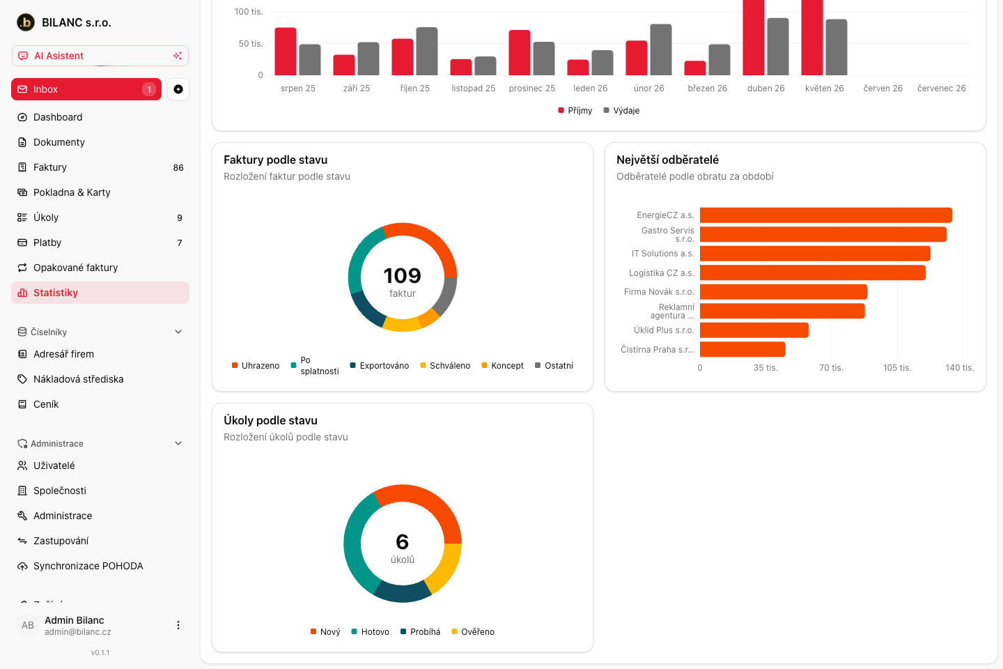This screenshot has height=669, width=1003.
Task: Click the round dark icon beside Inbox
Action: pyautogui.click(x=178, y=89)
